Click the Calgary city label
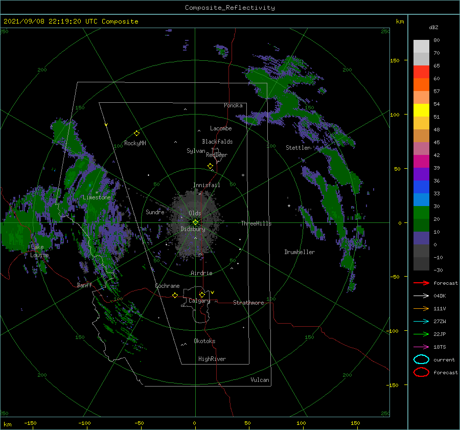Image resolution: width=460 pixels, height=430 pixels. click(x=199, y=301)
